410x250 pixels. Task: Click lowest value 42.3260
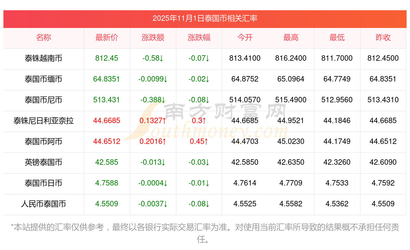click(337, 162)
